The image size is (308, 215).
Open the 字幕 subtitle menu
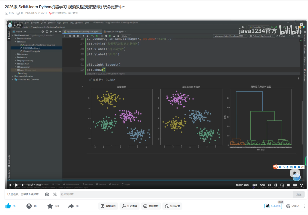263,185
